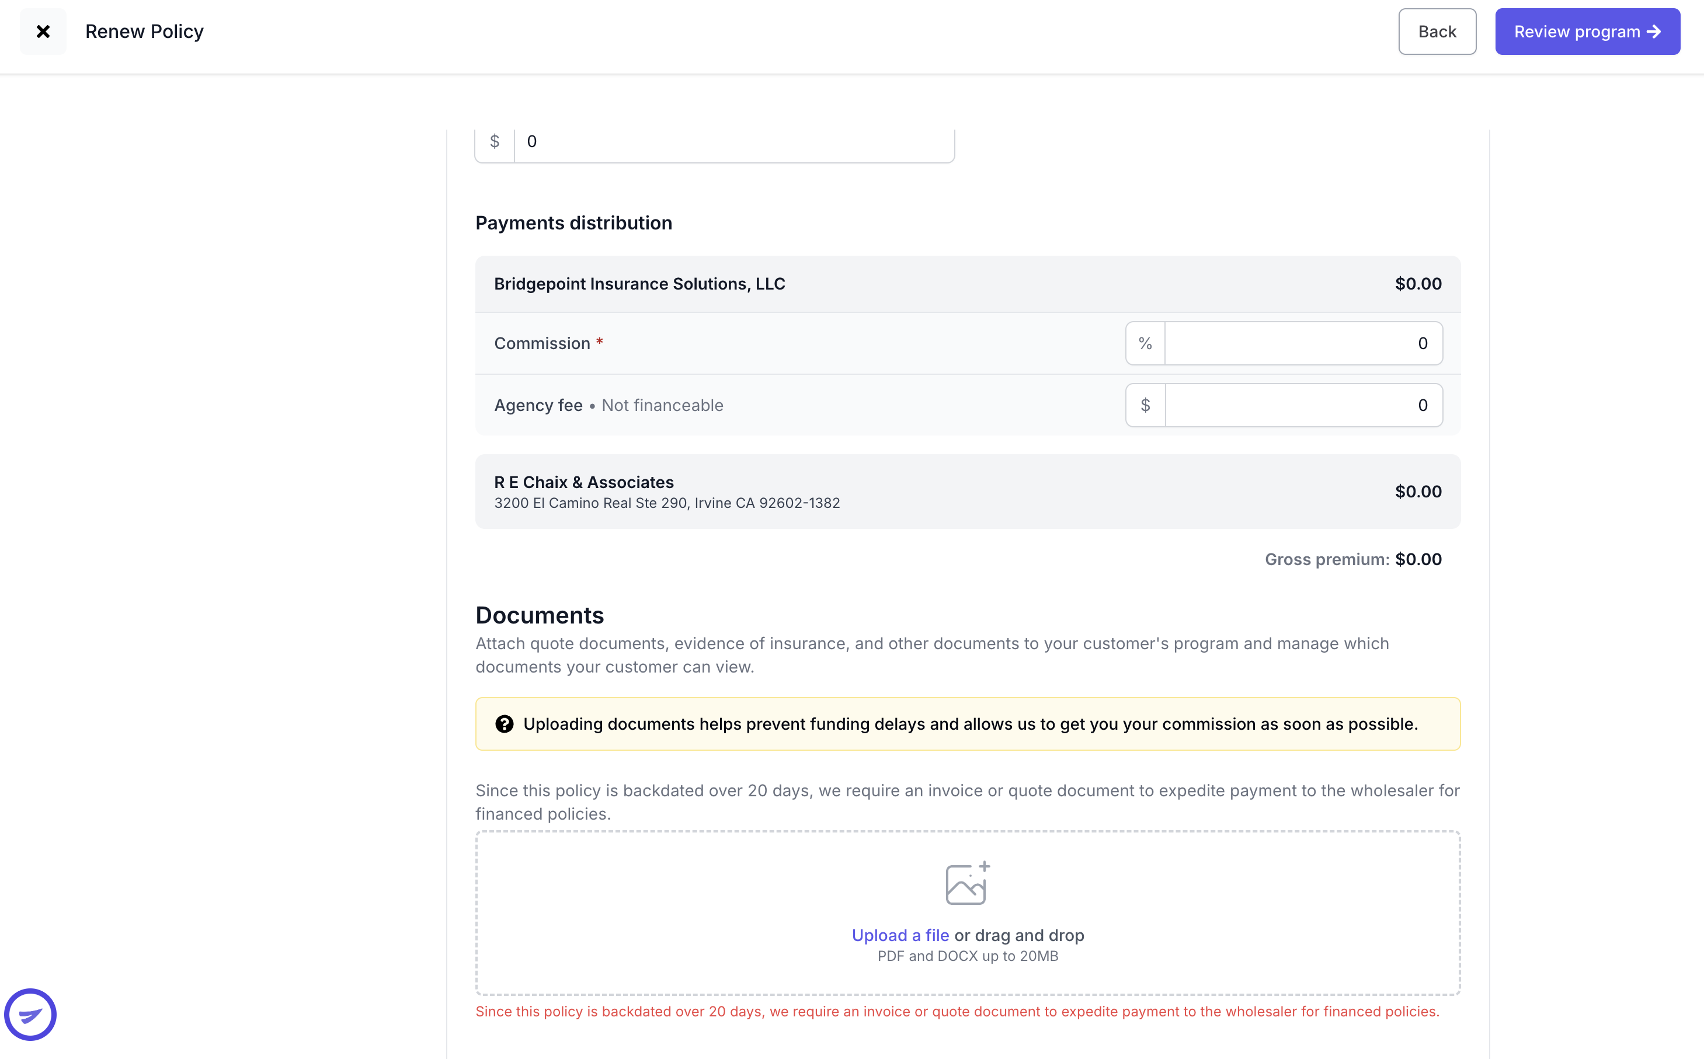Viewport: 1704px width, 1059px height.
Task: Click the image upload placeholder icon
Action: 967,883
